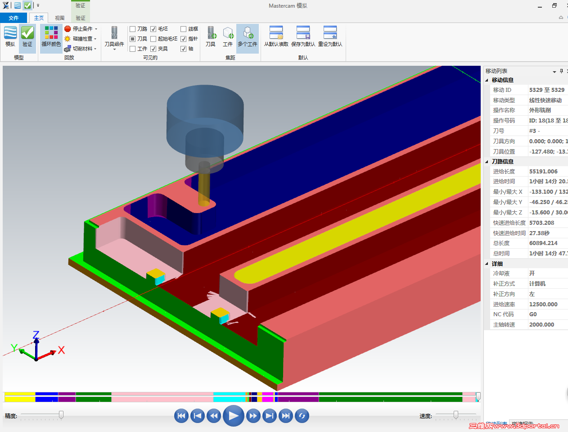
Task: Enable the 起始毛坯 initial stock checkbox
Action: (x=153, y=39)
